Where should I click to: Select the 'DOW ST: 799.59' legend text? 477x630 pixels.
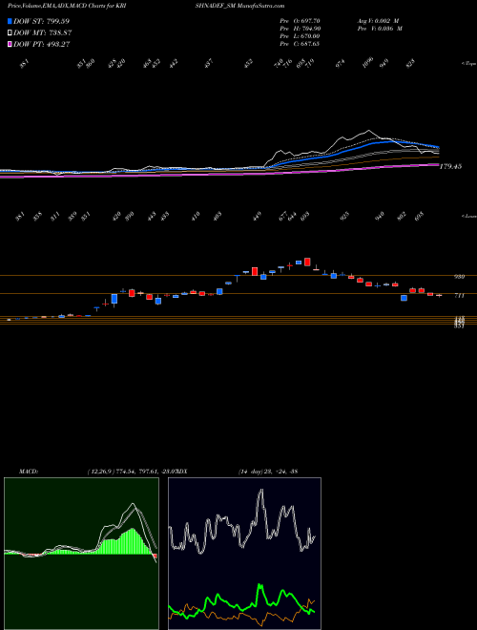42,21
